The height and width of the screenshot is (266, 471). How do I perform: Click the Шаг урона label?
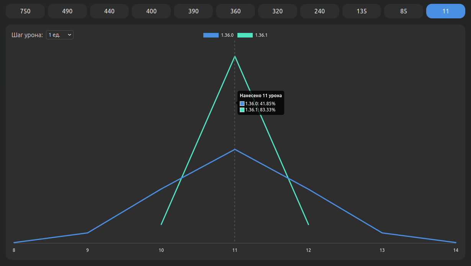(x=27, y=35)
